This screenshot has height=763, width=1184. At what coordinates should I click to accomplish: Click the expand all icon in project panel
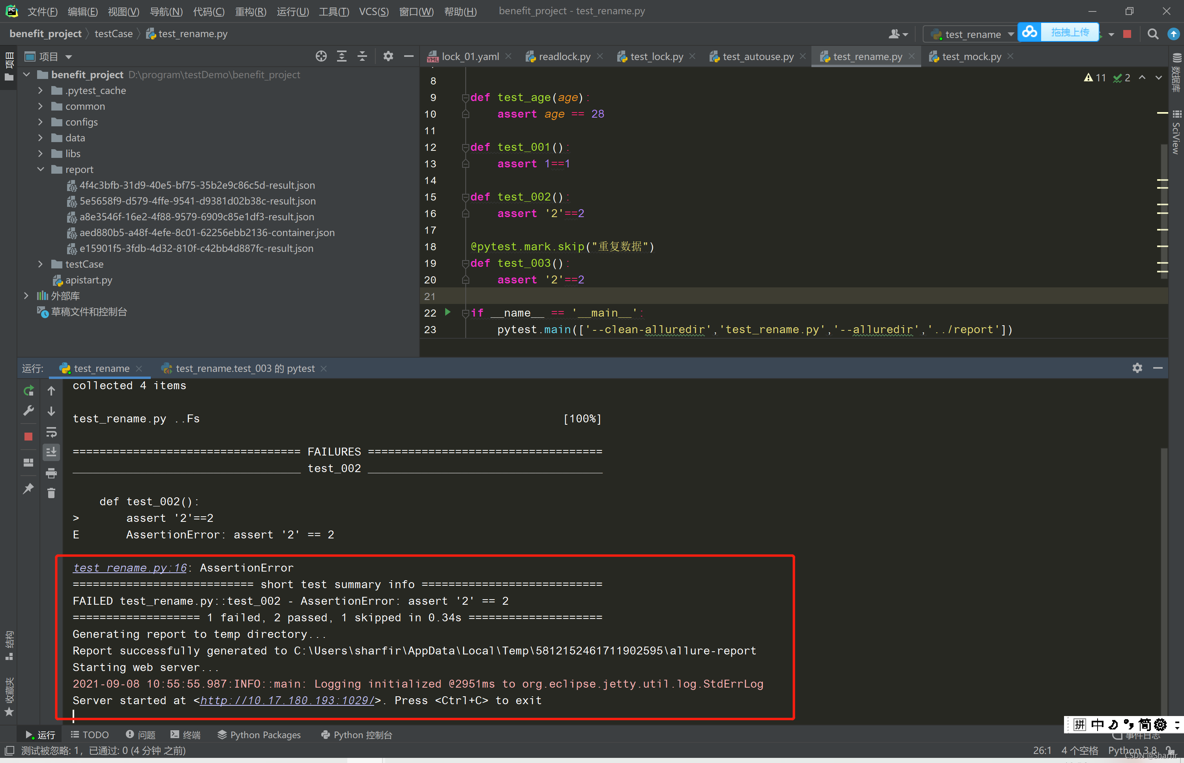click(x=342, y=56)
